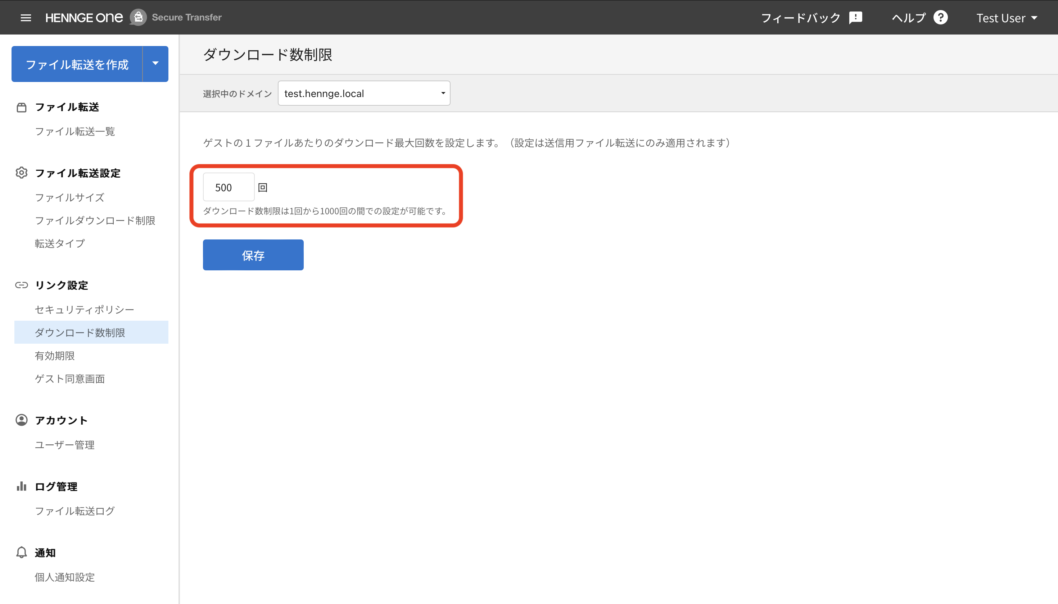Open 有効期限 settings
The image size is (1058, 604).
point(54,356)
